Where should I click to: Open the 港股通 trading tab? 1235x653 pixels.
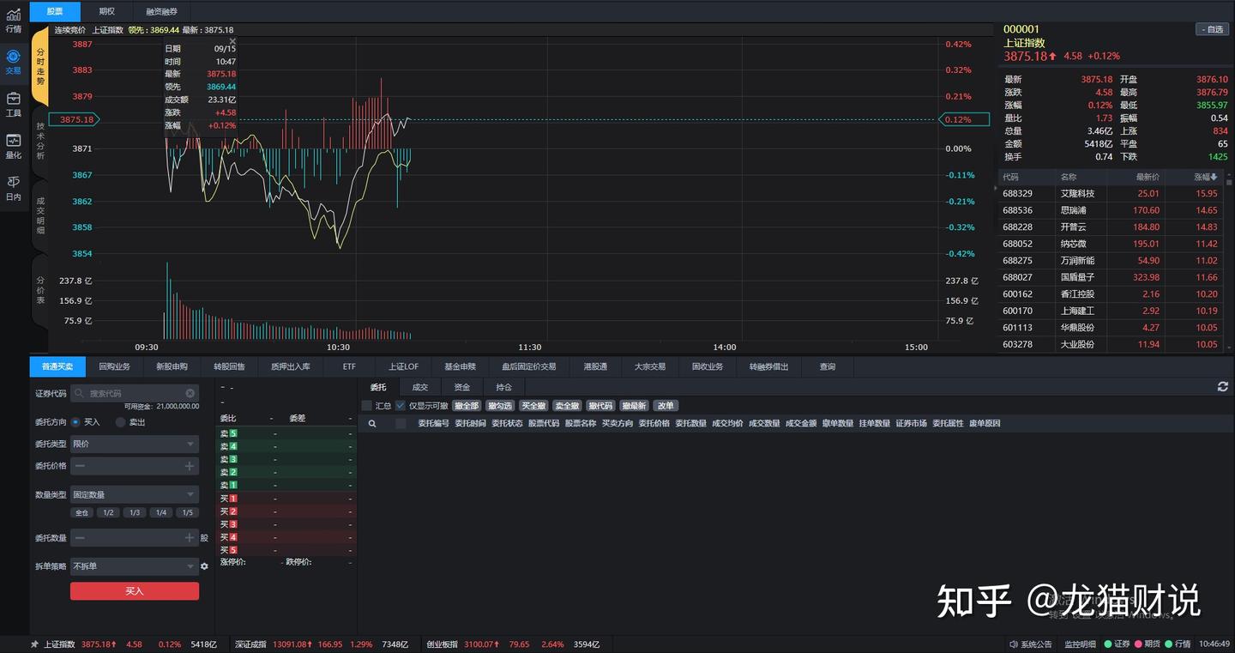(x=595, y=366)
